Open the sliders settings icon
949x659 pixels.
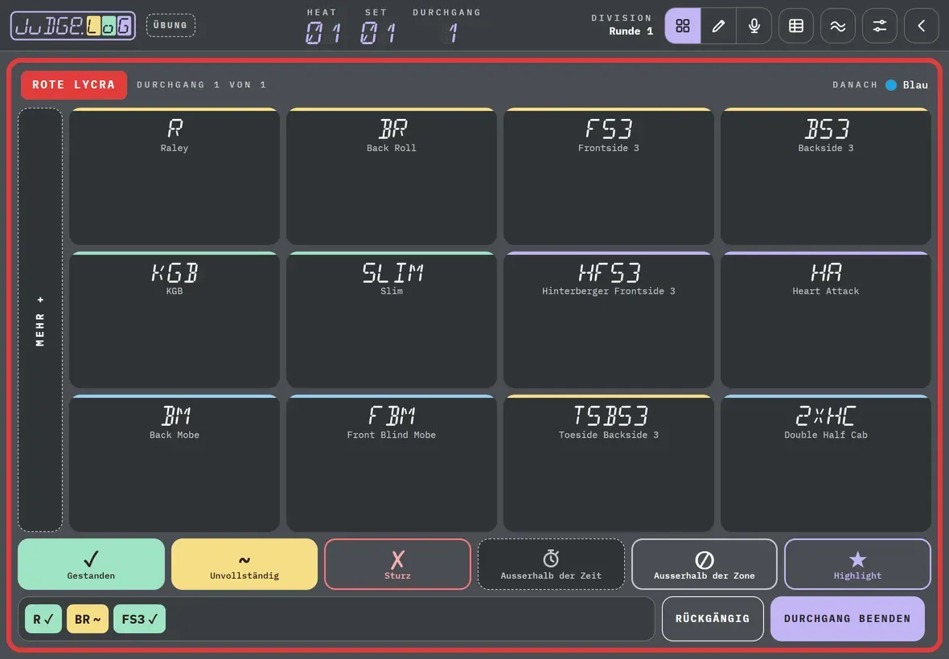point(879,26)
